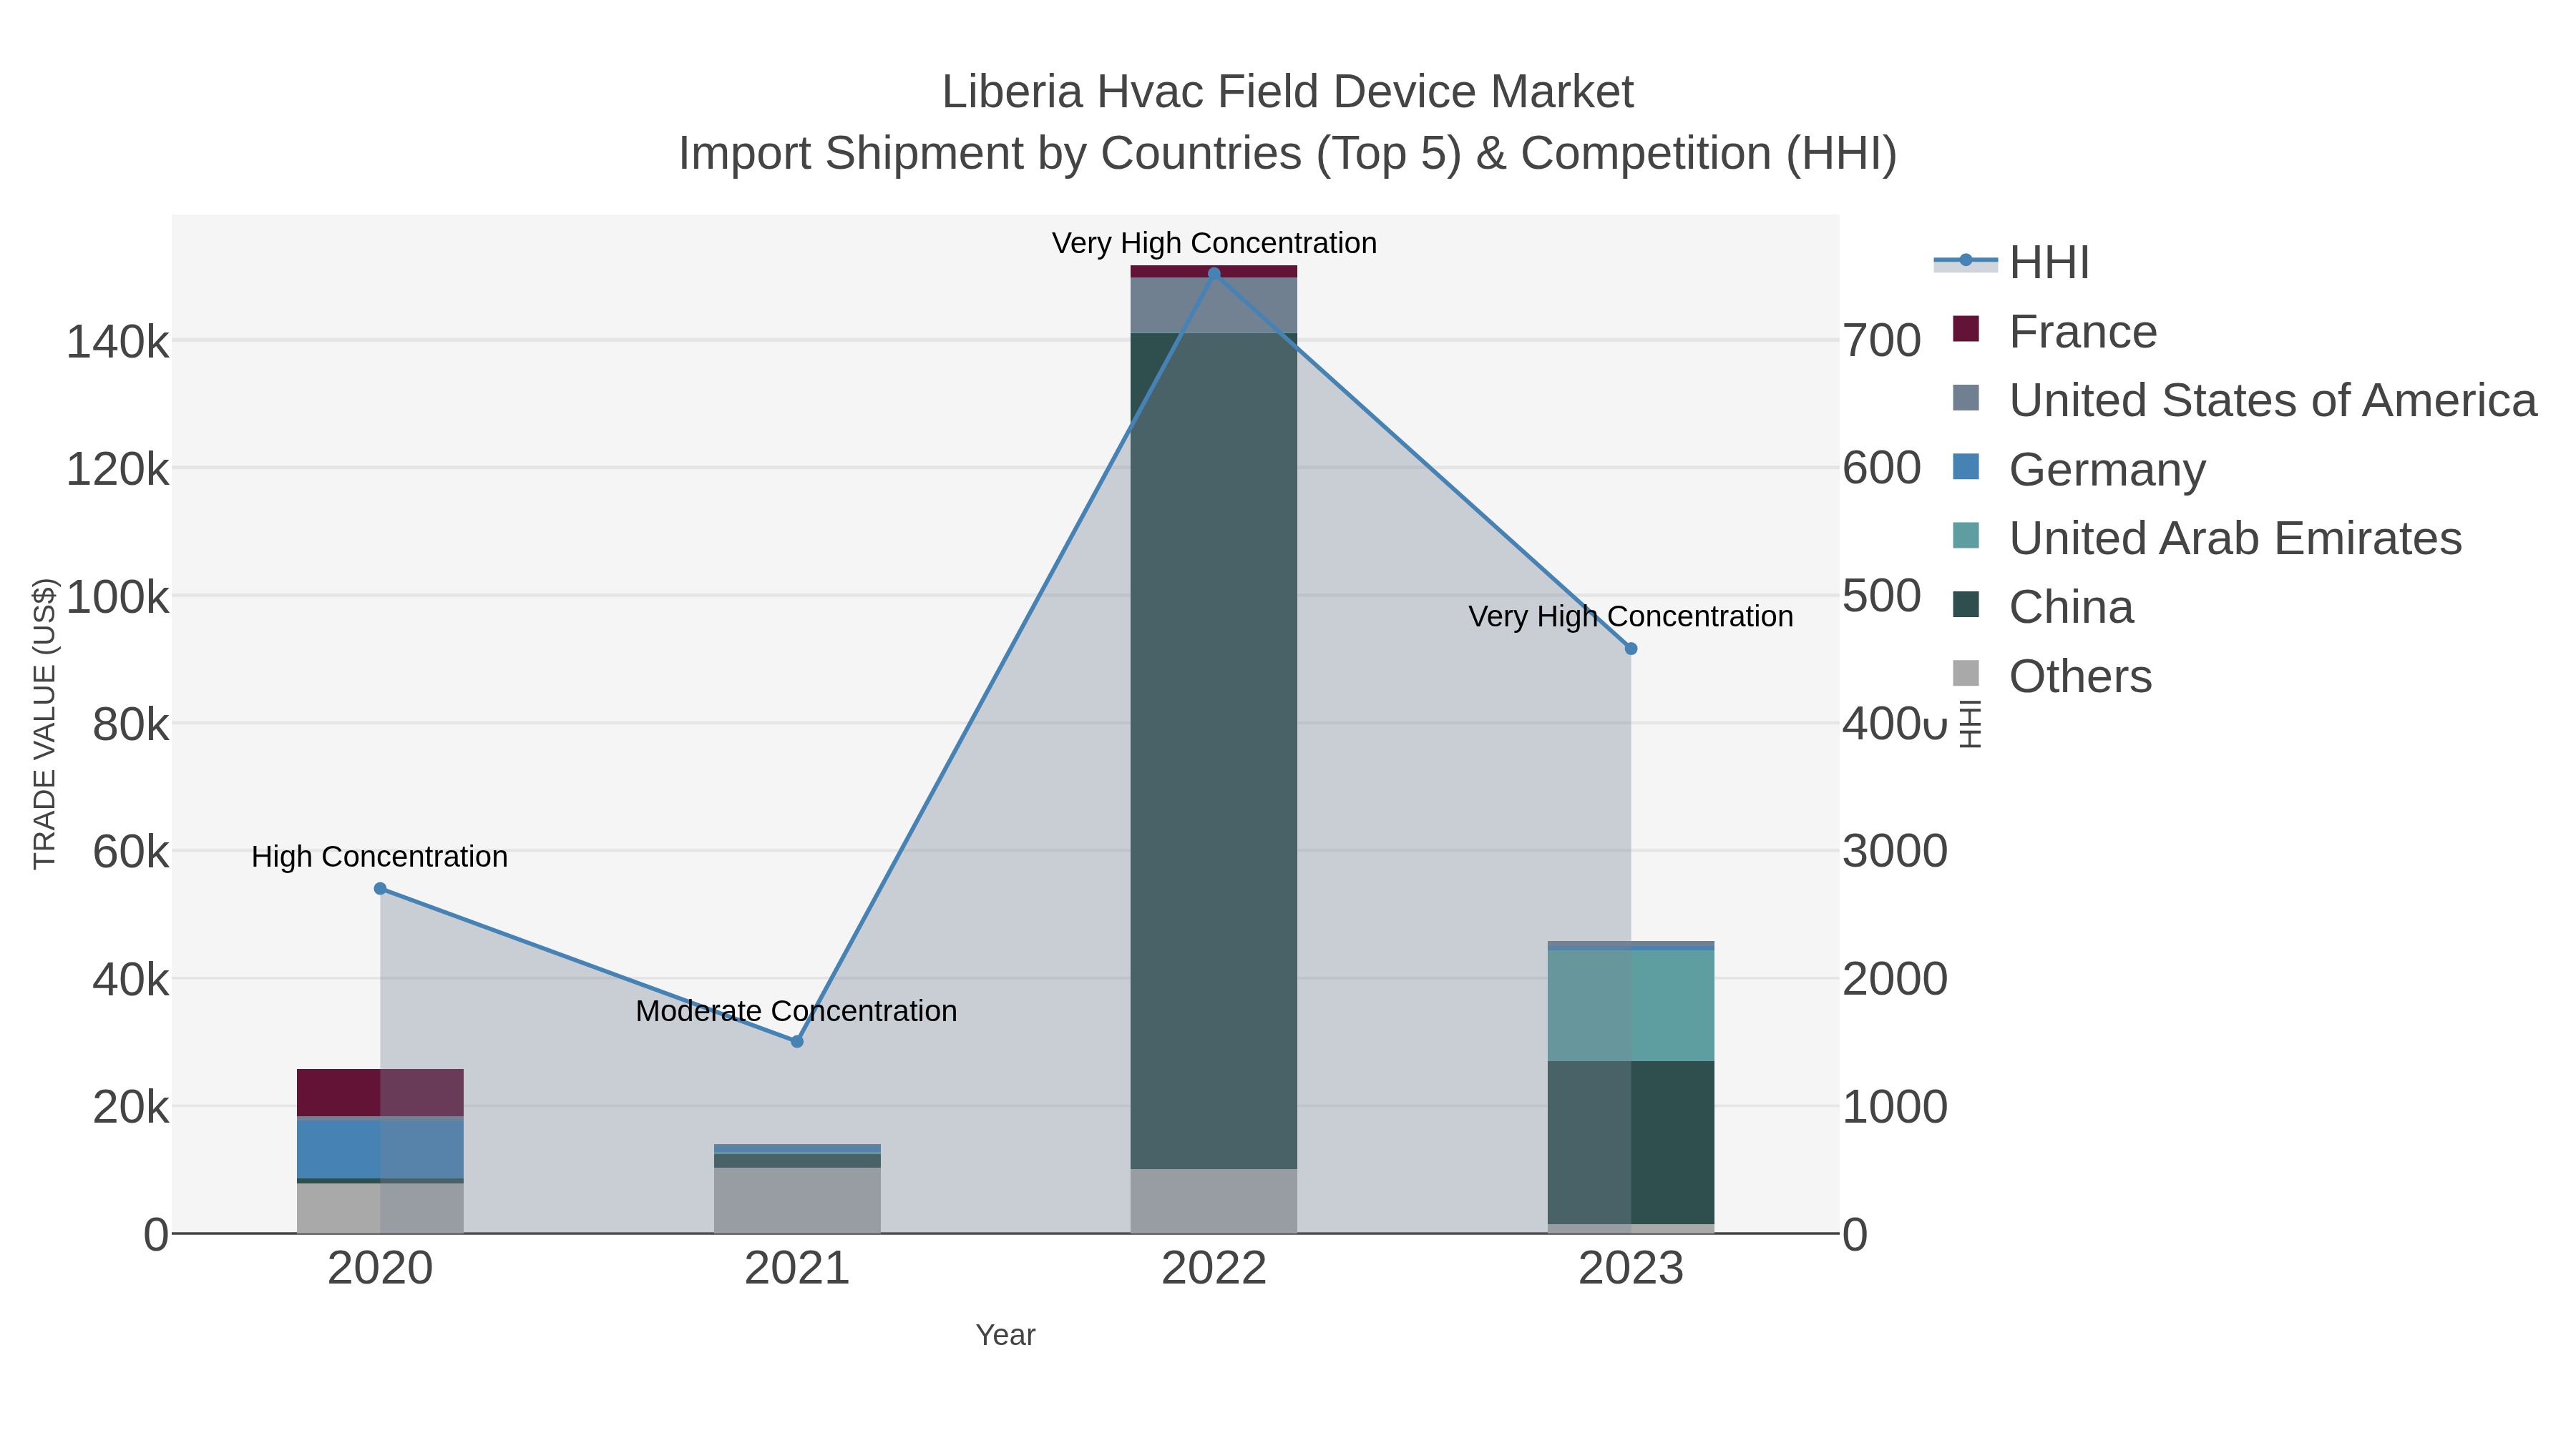The image size is (2576, 1448).
Task: Click the USA segment of 2022 bar
Action: [1214, 305]
